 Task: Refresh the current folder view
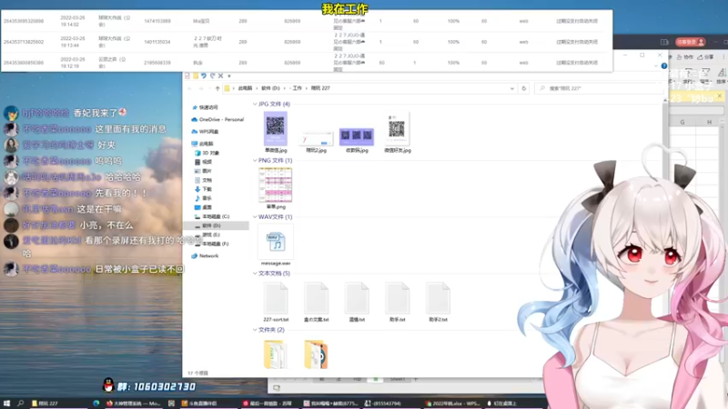(x=524, y=88)
